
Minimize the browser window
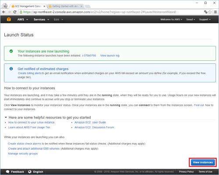[x=197, y=3]
